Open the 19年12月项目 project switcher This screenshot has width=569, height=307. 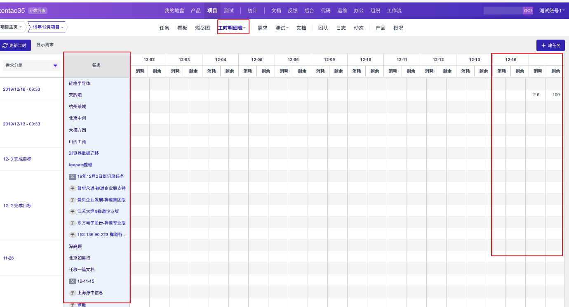click(49, 27)
